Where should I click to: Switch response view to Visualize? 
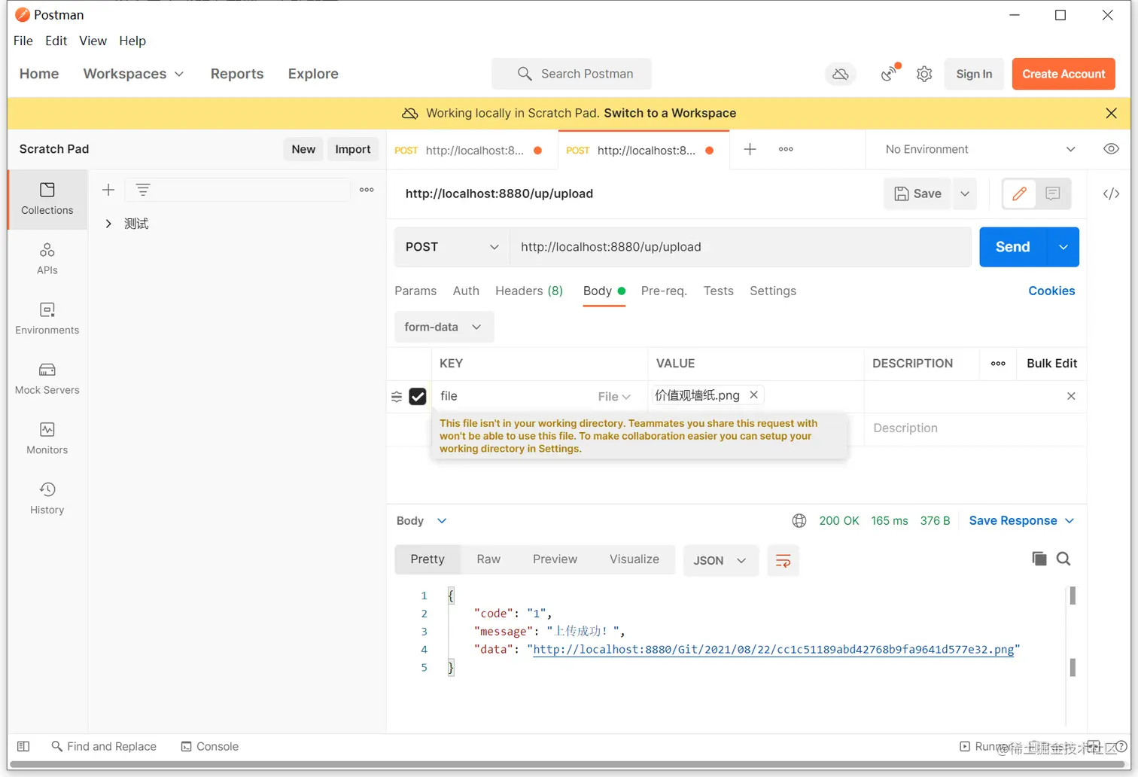(634, 559)
